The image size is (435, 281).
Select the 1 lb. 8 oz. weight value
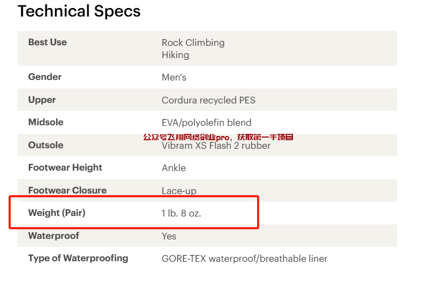pyautogui.click(x=181, y=213)
